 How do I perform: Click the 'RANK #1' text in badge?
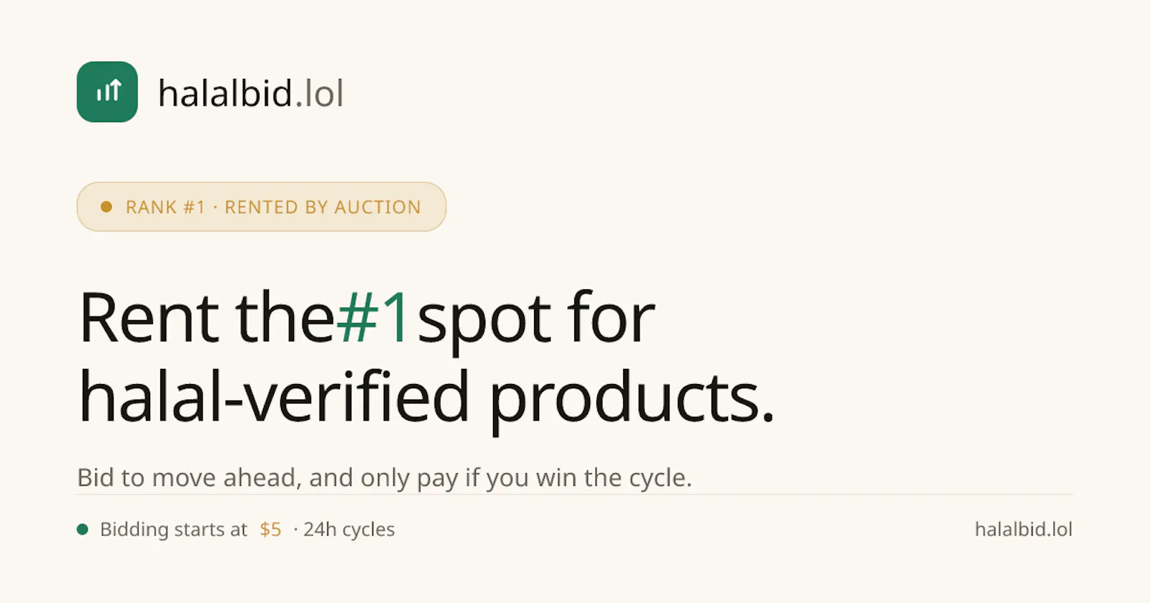[x=165, y=207]
